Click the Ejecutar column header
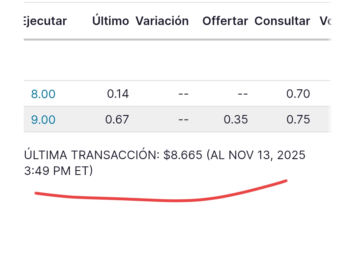The height and width of the screenshot is (257, 356). click(45, 21)
